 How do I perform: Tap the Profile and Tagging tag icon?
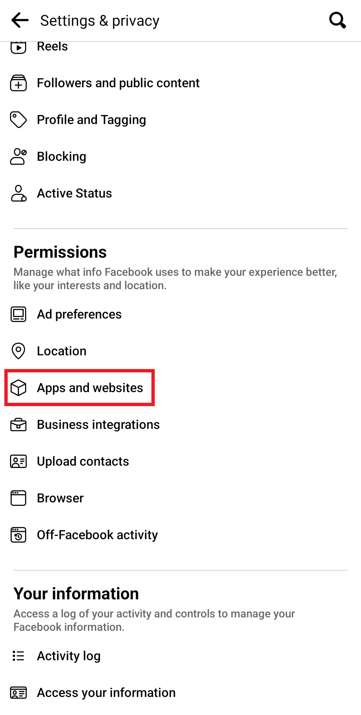(x=18, y=120)
